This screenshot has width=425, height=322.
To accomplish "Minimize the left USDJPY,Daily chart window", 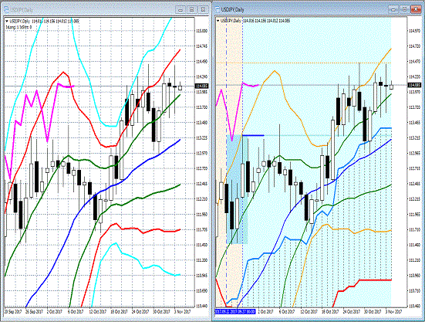I will click(x=180, y=9).
